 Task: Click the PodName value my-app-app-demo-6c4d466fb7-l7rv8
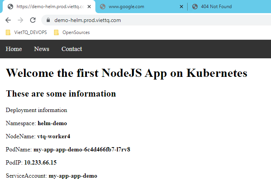pos(81,149)
